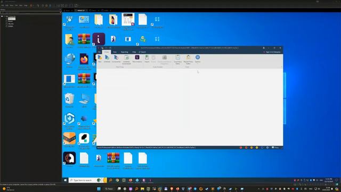
Task: Click the New Instance ribbon icon
Action: 137,59
